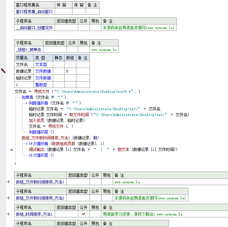The width and height of the screenshot is (228, 227).
Task: Click the 易包 cell of 数组_时间排序_方法1
Action: pos(95,214)
